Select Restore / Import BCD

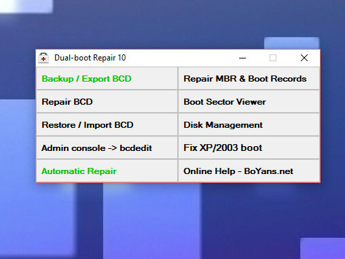point(107,125)
